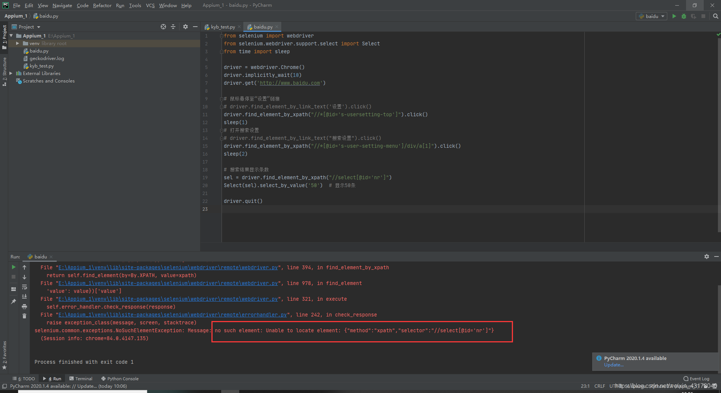Open Project panel settings gear icon
The height and width of the screenshot is (393, 721).
[186, 27]
